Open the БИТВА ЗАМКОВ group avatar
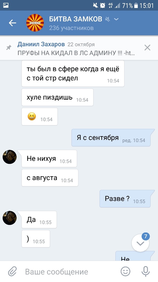The width and height of the screenshot is (158, 282). (x=35, y=23)
